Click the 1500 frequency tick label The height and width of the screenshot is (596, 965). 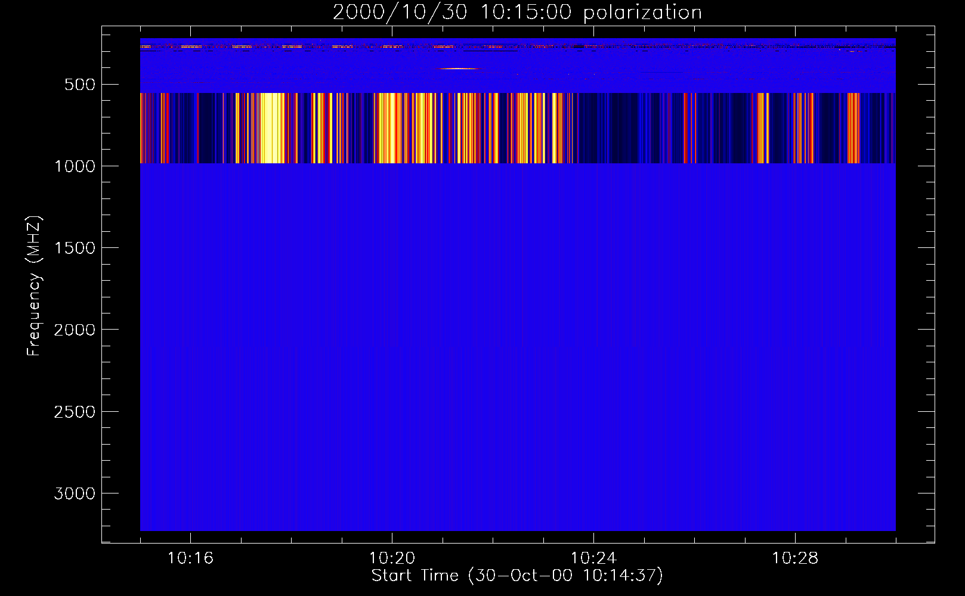click(75, 248)
